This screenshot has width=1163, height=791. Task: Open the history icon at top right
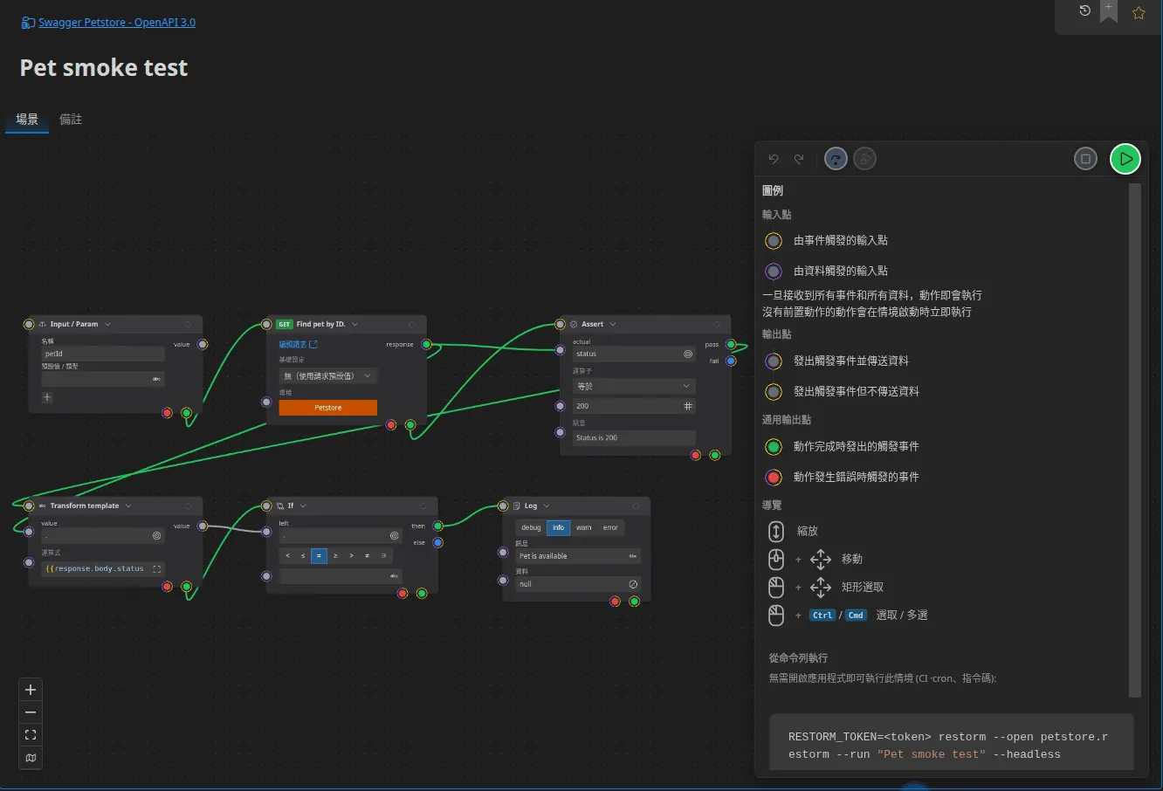tap(1084, 11)
